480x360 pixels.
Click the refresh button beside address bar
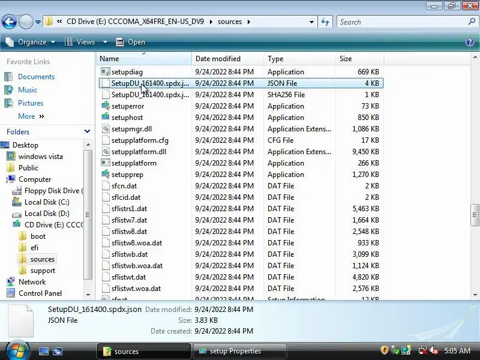325,22
